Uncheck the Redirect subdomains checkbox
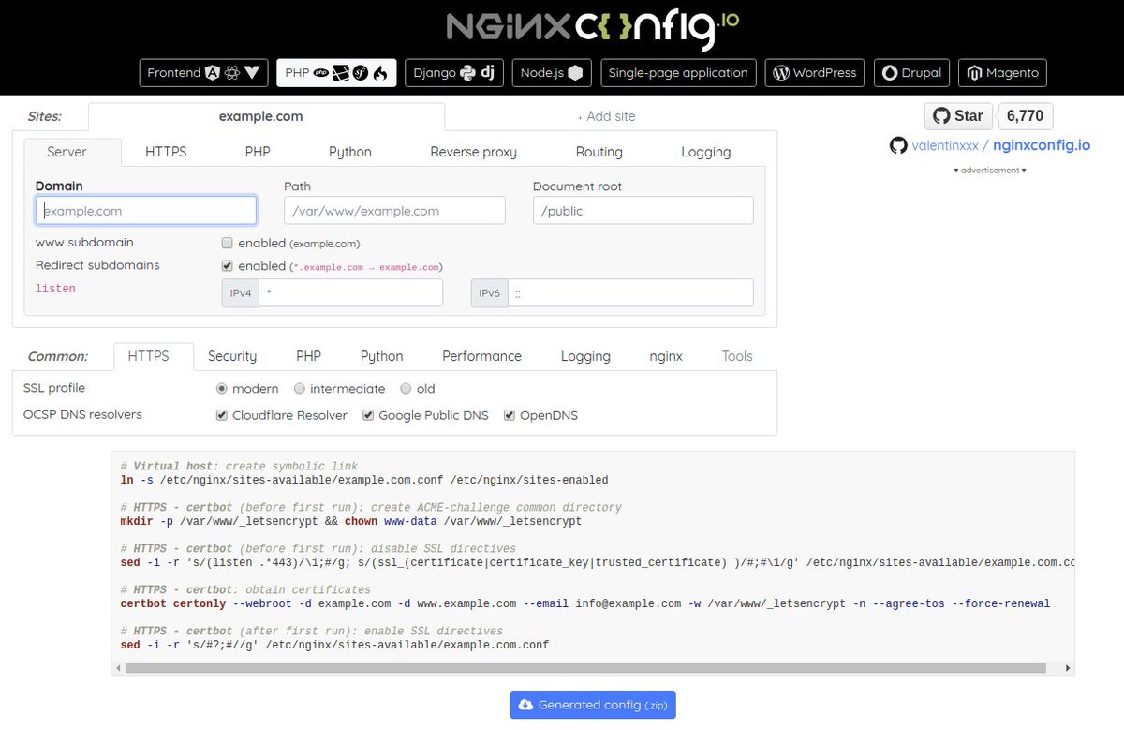The width and height of the screenshot is (1124, 730). point(227,265)
